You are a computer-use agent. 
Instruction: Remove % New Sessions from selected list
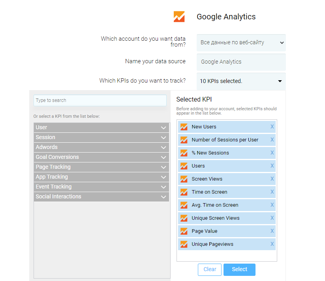coord(272,153)
